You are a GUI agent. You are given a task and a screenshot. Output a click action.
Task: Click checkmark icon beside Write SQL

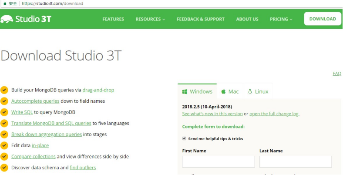click(4, 112)
